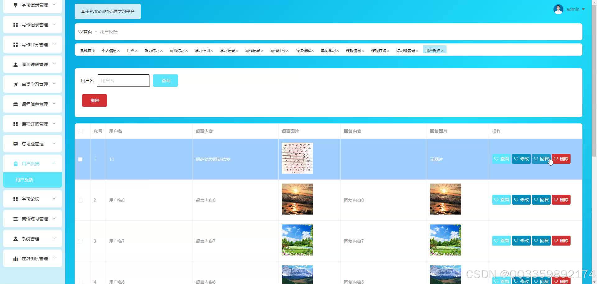The image size is (597, 284).
Task: Close the 课程订购 tab with its X
Action: coord(388,51)
